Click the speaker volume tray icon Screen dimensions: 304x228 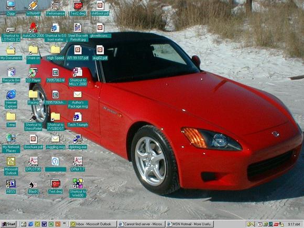pos(254,224)
